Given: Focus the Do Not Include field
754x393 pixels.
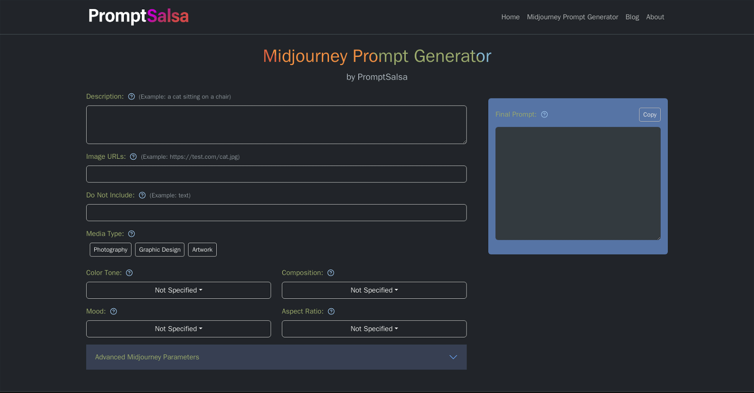Looking at the screenshot, I should 277,213.
